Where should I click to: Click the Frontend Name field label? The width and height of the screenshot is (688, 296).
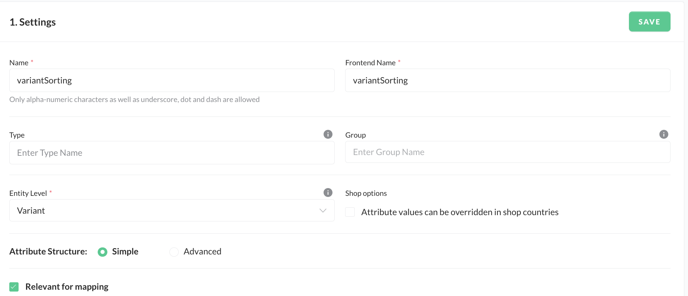point(370,63)
